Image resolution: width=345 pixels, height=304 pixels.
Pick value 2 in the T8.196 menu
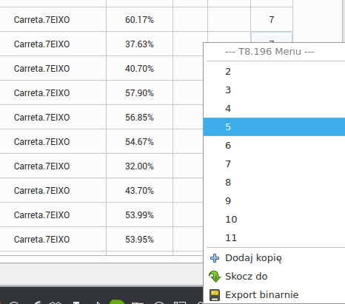tap(274, 72)
